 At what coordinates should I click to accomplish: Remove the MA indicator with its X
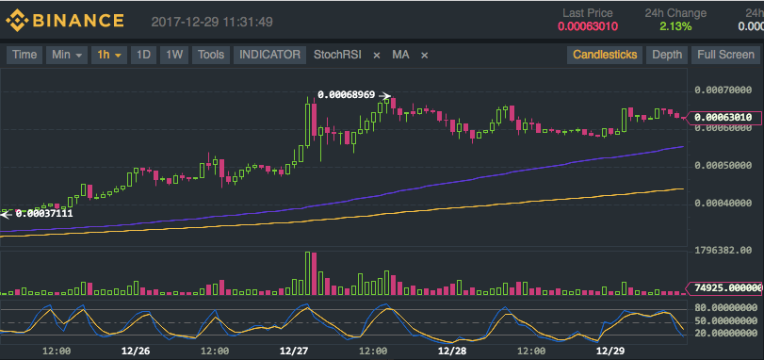424,55
